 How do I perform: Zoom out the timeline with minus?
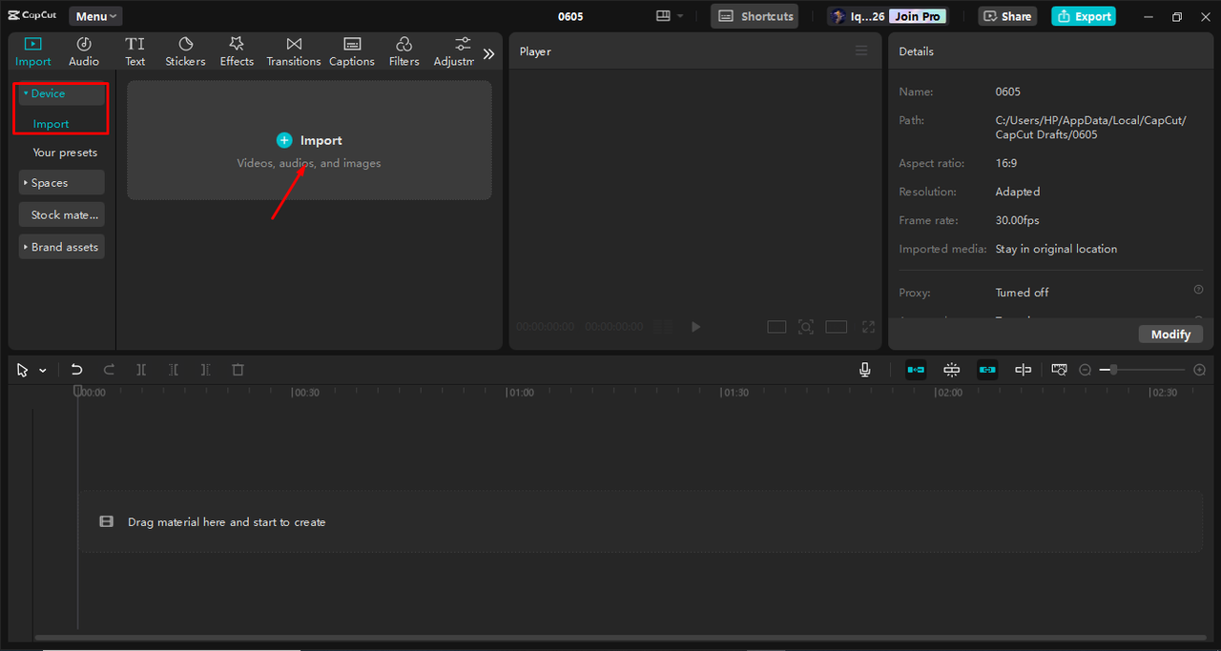click(x=1085, y=370)
